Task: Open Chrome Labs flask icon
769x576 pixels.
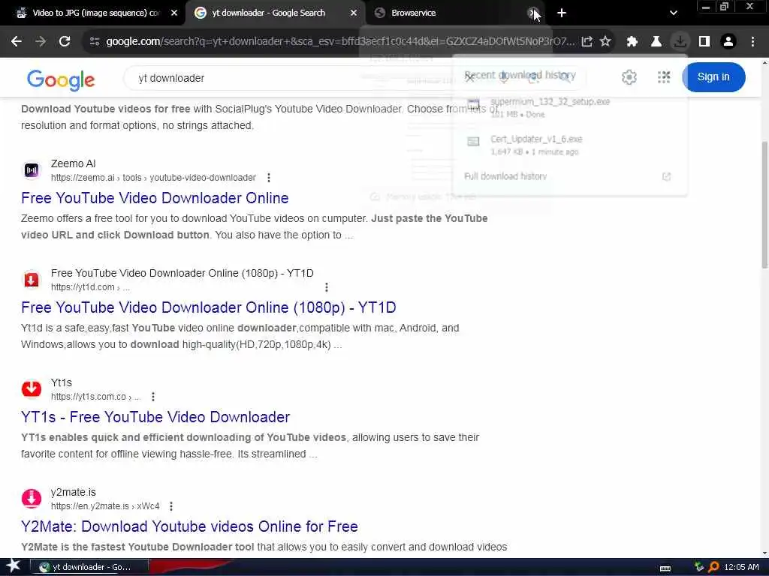Action: [x=656, y=42]
